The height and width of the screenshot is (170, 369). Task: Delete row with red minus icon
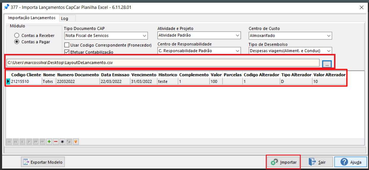tap(56, 142)
